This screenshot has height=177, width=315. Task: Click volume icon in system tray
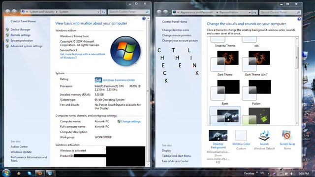point(292,174)
